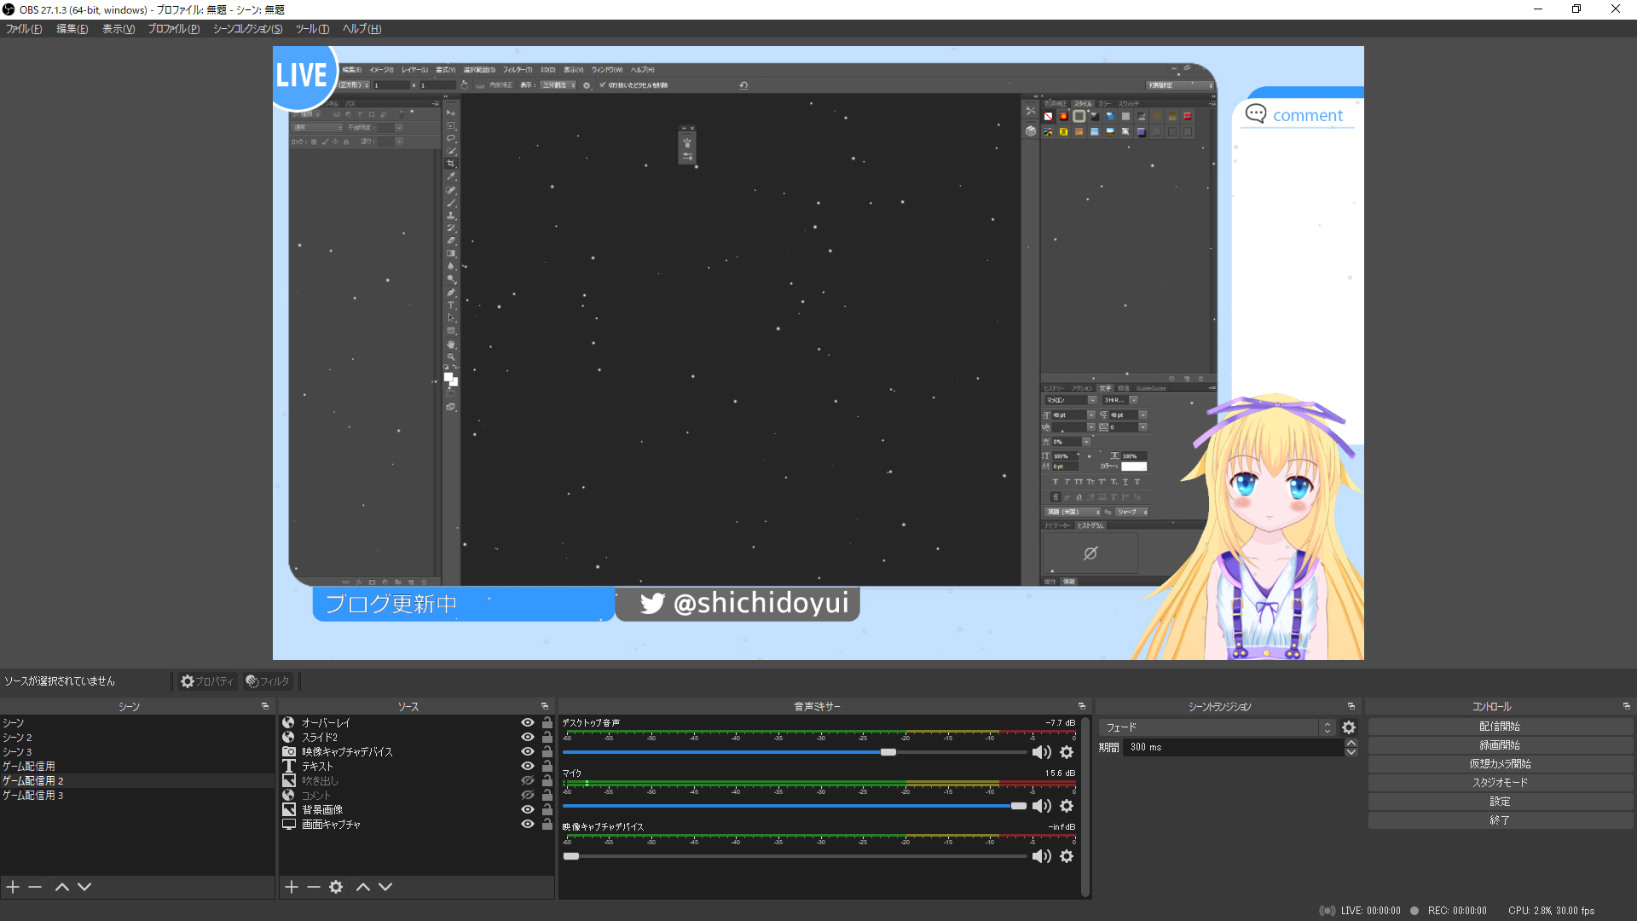Pop out the ソース dock panel
Screen dimensions: 1637x921
click(x=544, y=706)
